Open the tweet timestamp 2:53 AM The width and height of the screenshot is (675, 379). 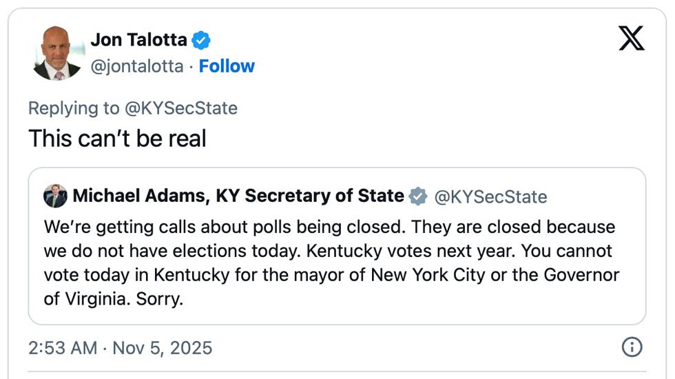click(63, 347)
